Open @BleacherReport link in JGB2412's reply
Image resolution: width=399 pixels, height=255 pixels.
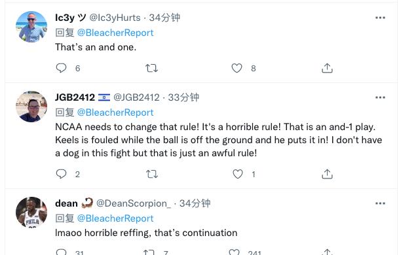115,112
